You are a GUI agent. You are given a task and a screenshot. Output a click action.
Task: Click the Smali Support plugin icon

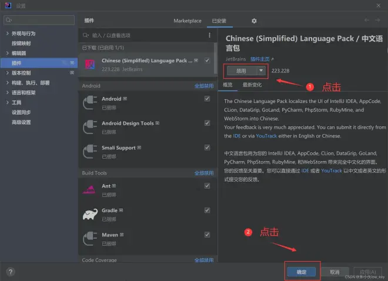tap(90, 151)
